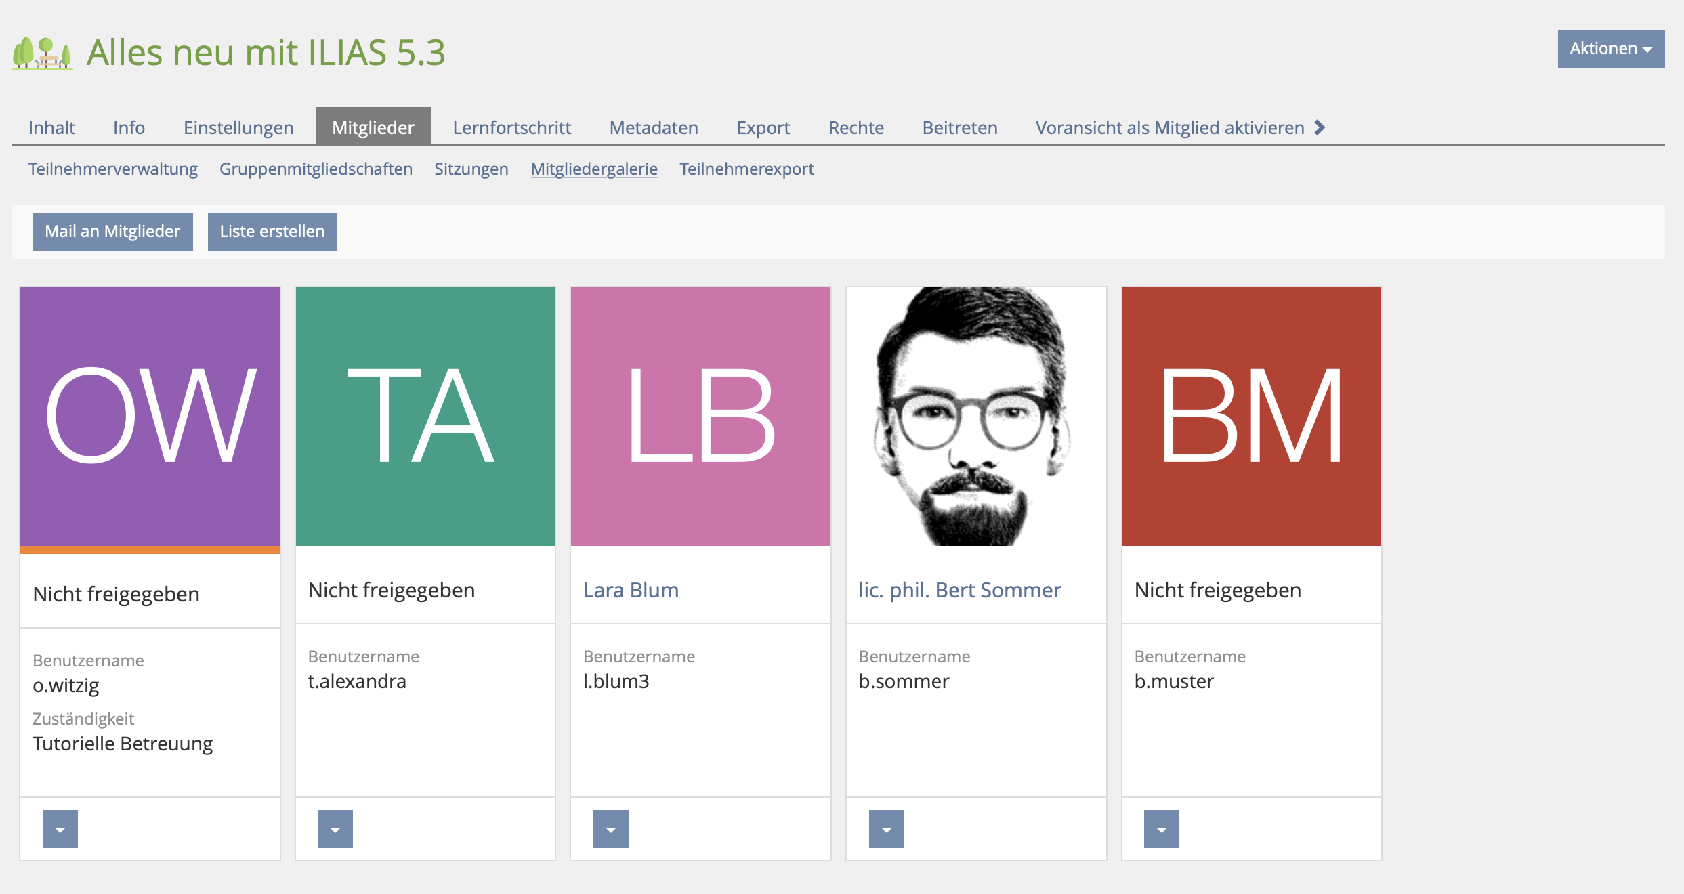The image size is (1684, 894).
Task: Expand actions dropdown on t.alexandra card
Action: pos(335,829)
